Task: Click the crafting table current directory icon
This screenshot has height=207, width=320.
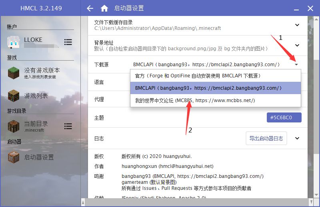Action: click(x=14, y=126)
